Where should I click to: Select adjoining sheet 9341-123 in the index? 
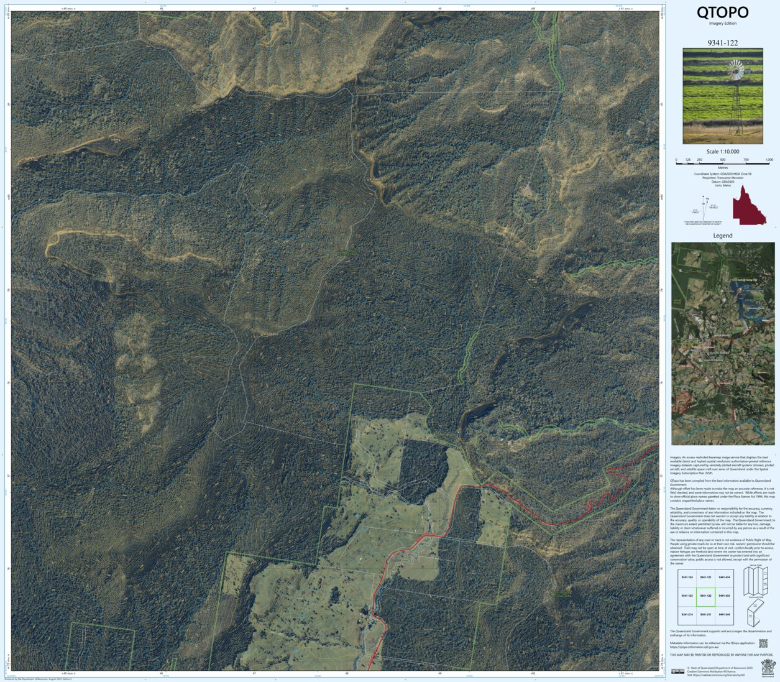coord(687,596)
